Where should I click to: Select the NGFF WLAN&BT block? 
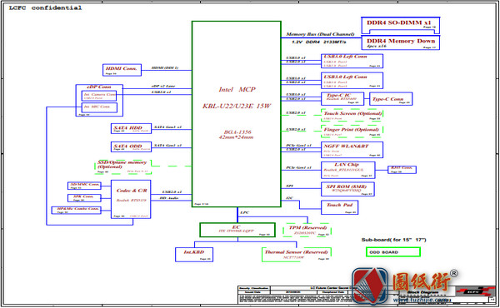(x=352, y=150)
